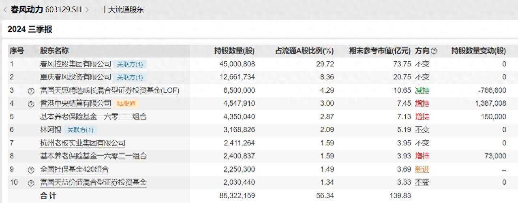Screen dimensions: 518x203
Task: Click ratio value 29.72
Action: 325,64
